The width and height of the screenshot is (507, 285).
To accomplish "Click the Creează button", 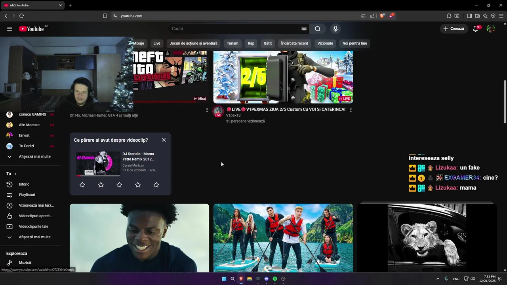I will pos(454,28).
